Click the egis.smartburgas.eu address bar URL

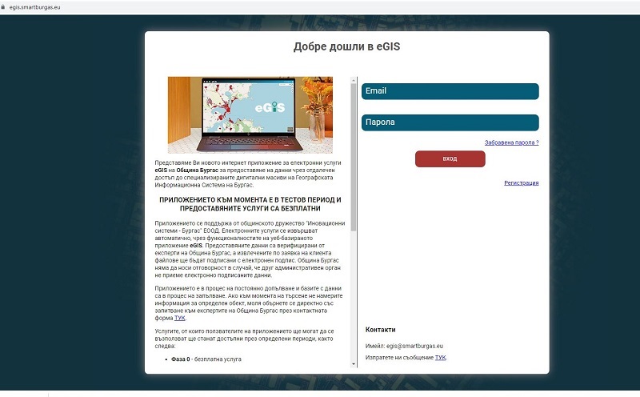point(34,7)
